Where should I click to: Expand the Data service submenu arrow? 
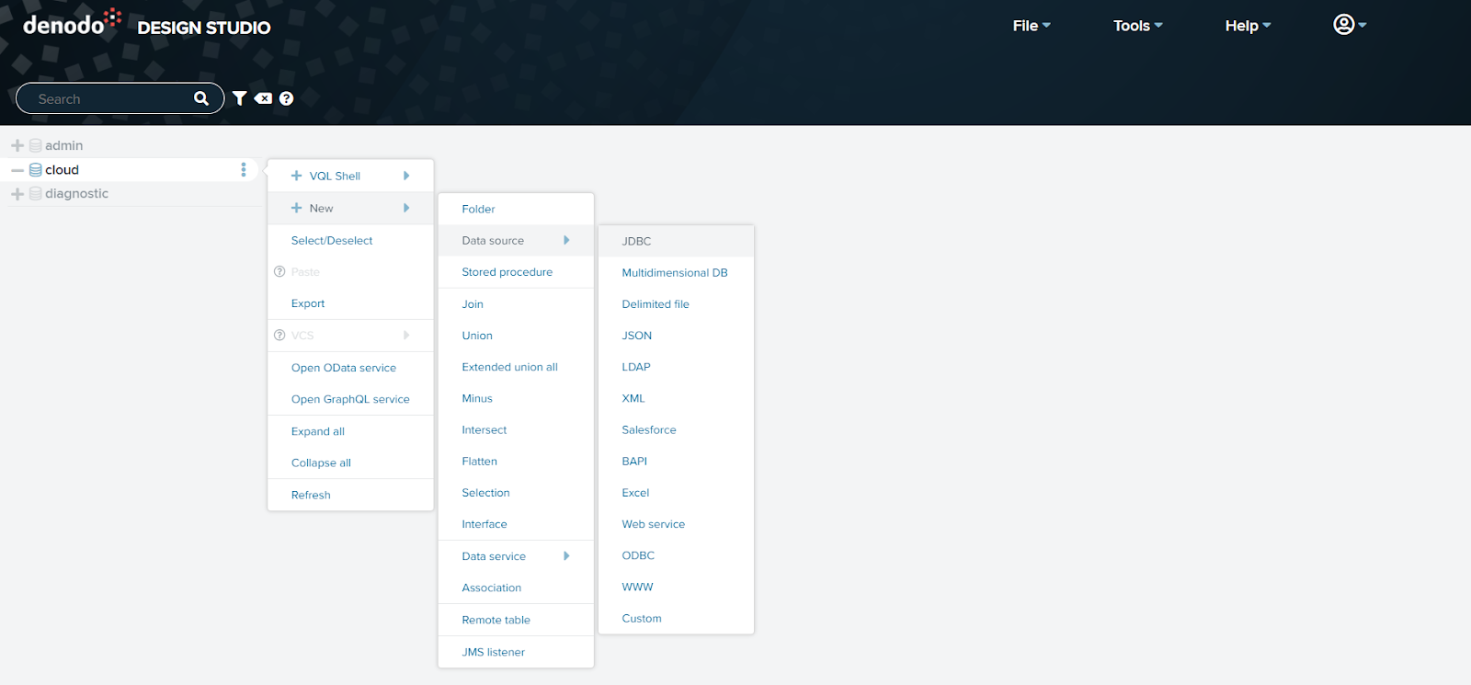coord(566,556)
